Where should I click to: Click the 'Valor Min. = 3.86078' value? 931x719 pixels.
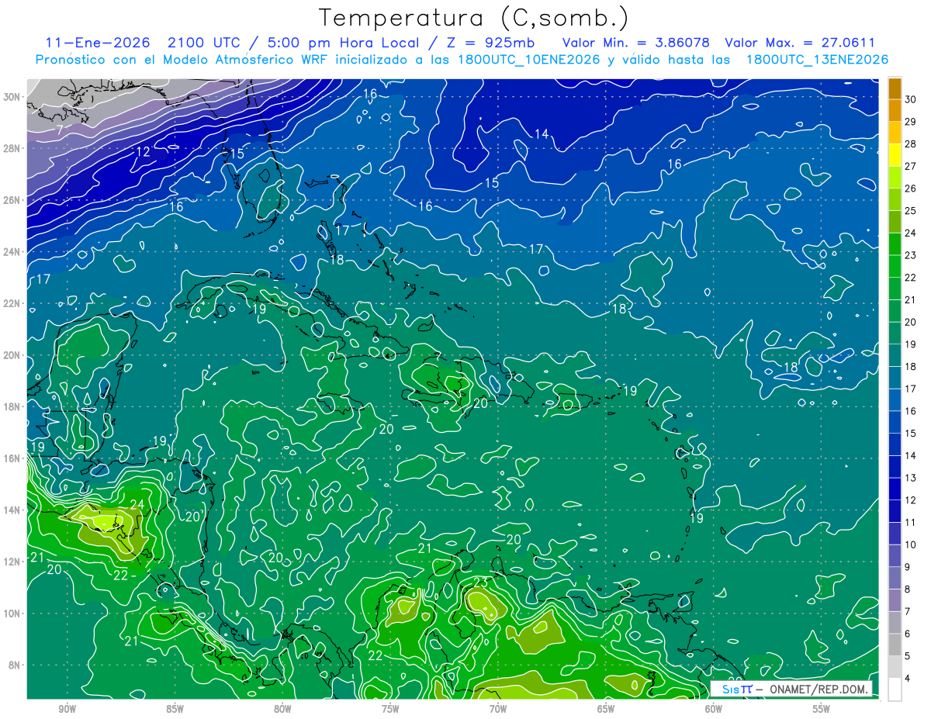click(635, 43)
